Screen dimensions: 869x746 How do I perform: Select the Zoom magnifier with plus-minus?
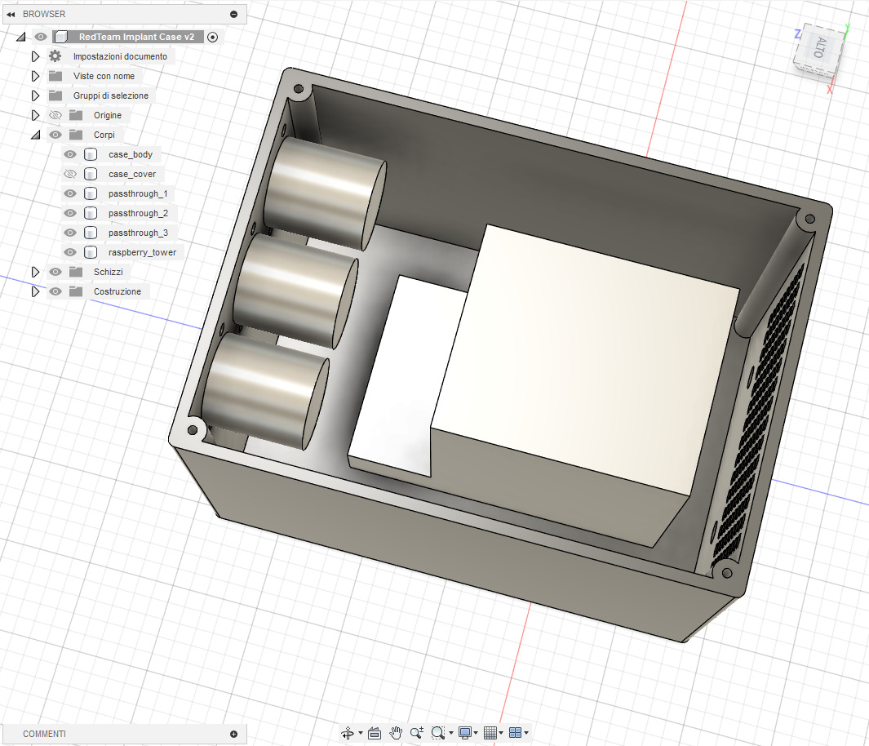coord(417,733)
